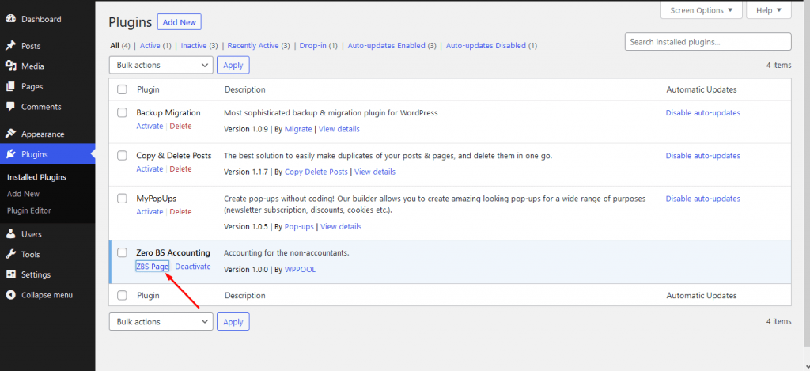
Task: Click the Pages icon in sidebar
Action: coord(11,86)
